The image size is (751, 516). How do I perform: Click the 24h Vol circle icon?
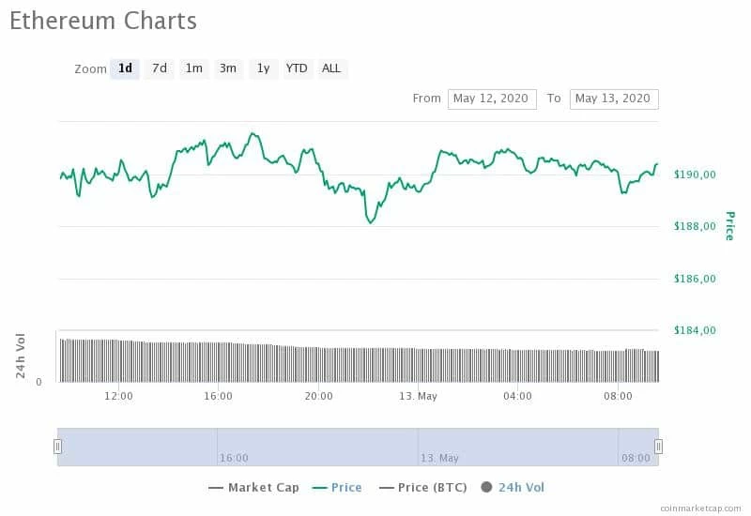click(x=486, y=487)
